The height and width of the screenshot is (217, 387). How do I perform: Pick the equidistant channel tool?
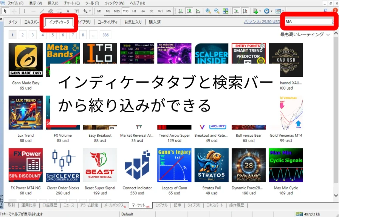[x=51, y=11]
